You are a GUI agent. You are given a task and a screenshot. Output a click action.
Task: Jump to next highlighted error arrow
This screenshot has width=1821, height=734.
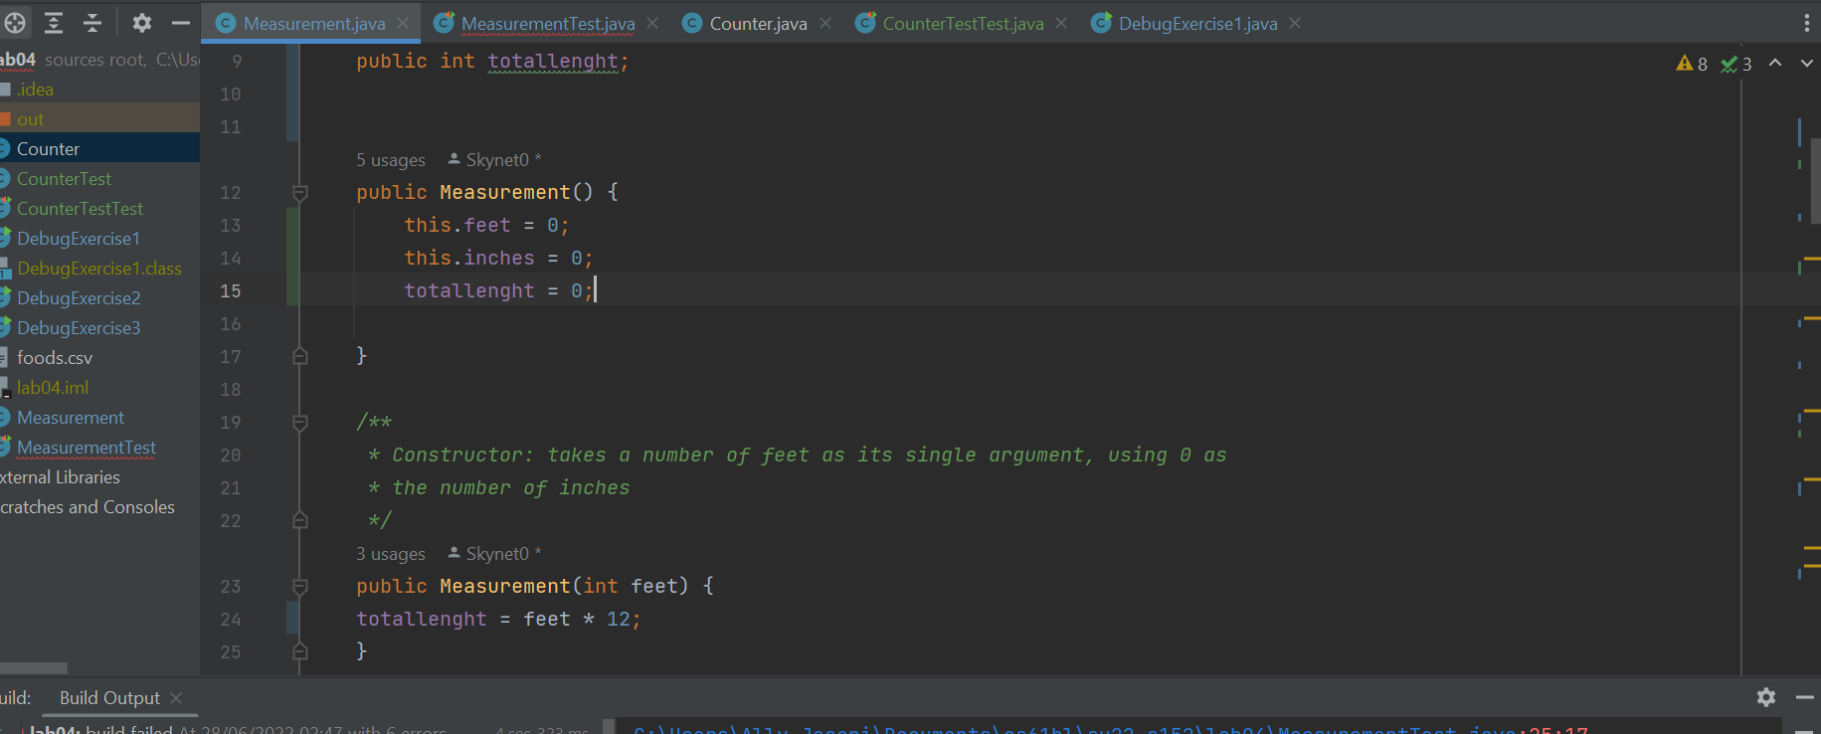[x=1806, y=63]
